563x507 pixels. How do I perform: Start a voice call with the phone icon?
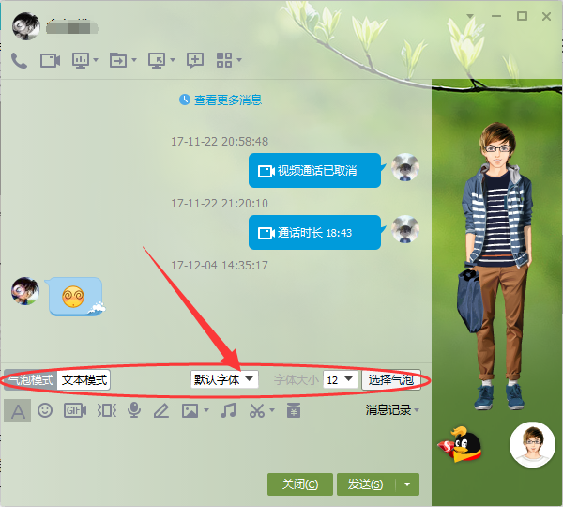19,60
